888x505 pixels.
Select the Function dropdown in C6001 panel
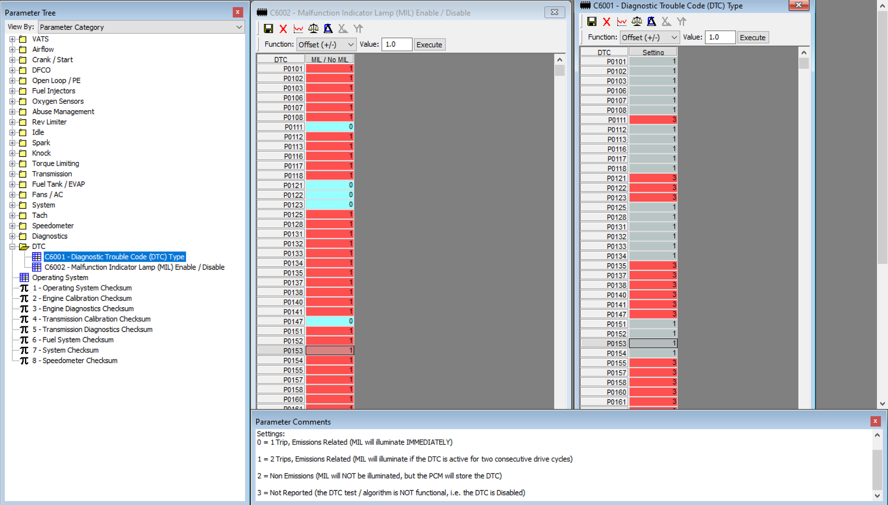[651, 38]
